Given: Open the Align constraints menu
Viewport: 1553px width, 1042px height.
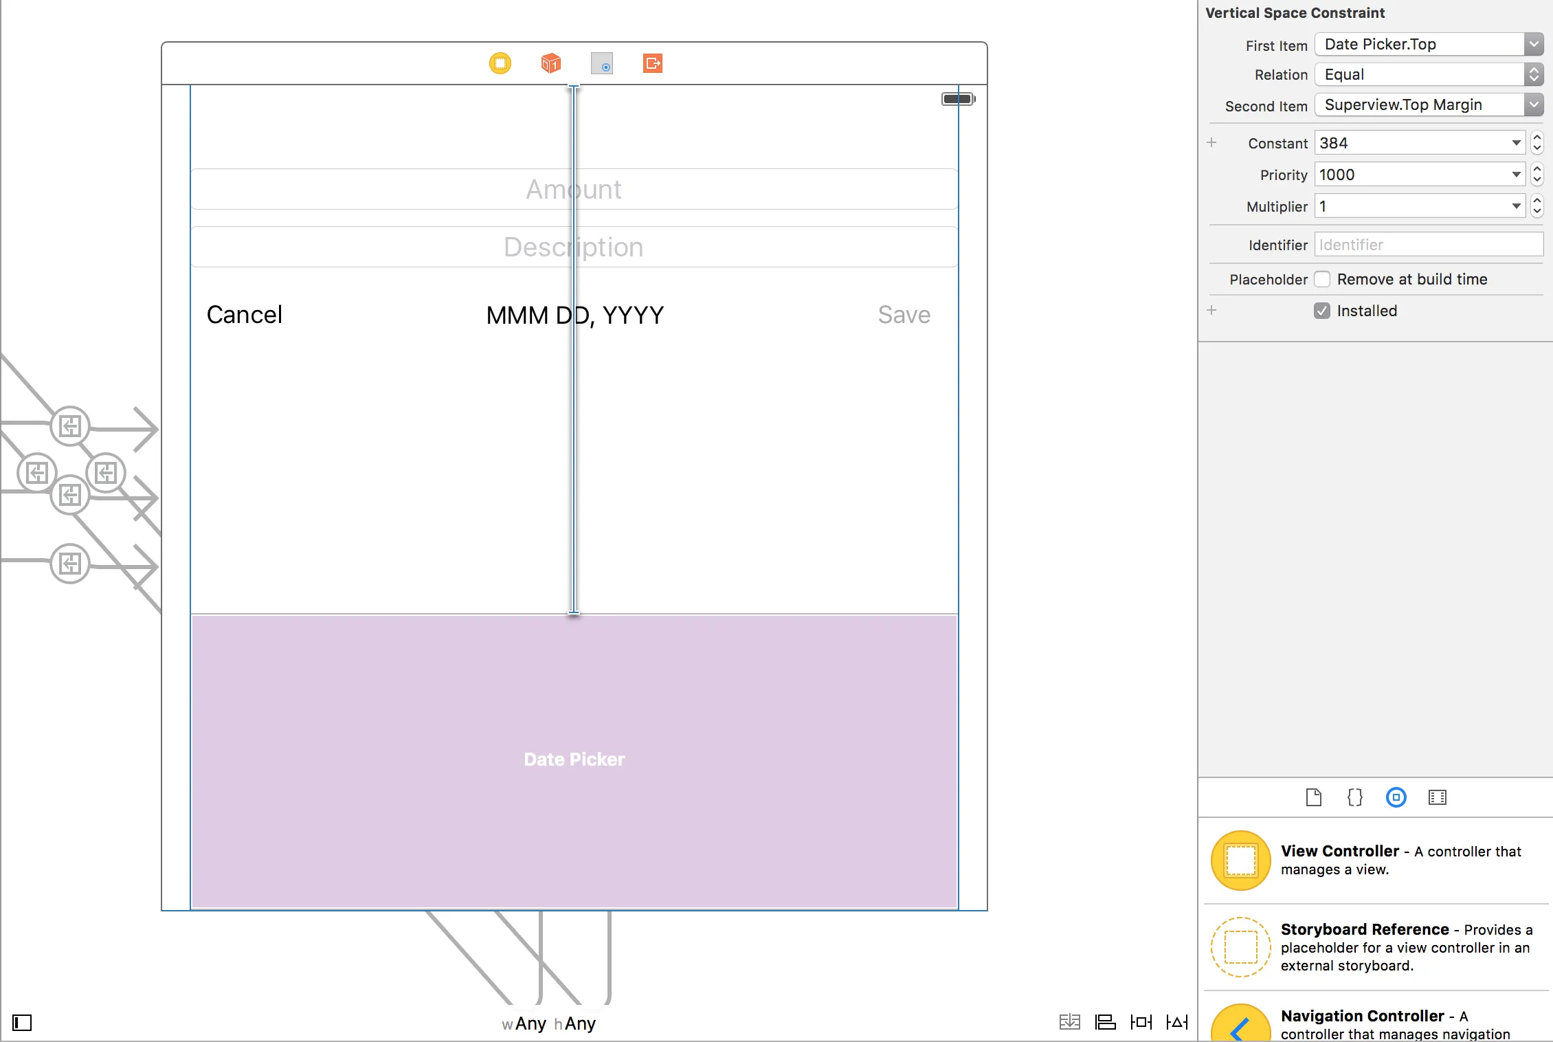Looking at the screenshot, I should click(1105, 1022).
